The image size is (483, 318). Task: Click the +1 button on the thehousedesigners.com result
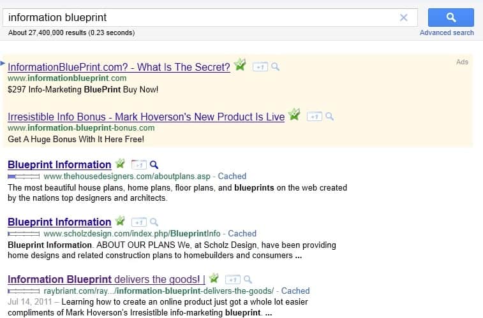tap(139, 165)
